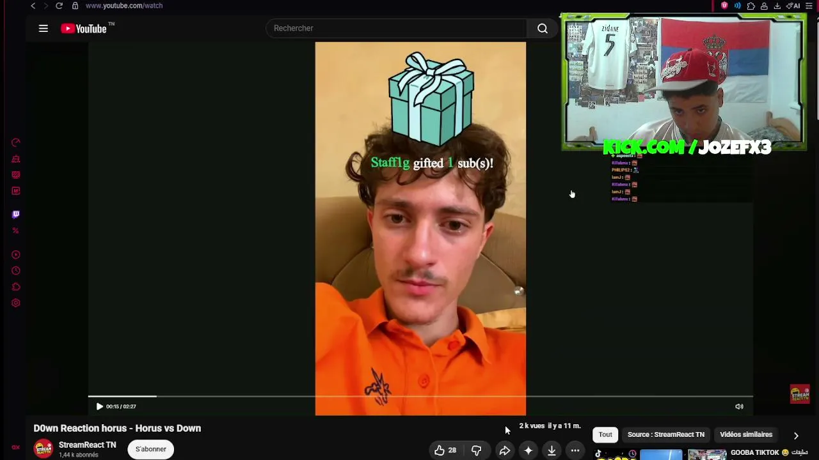Click the sparkle Ask button
Viewport: 819px width, 460px height.
pos(528,450)
